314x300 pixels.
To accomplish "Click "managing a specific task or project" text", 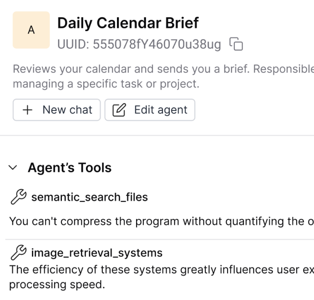I will [106, 85].
